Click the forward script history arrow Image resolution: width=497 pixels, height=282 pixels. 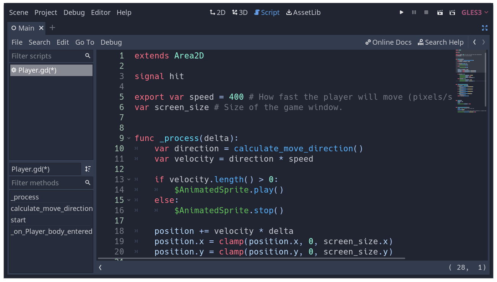(483, 42)
